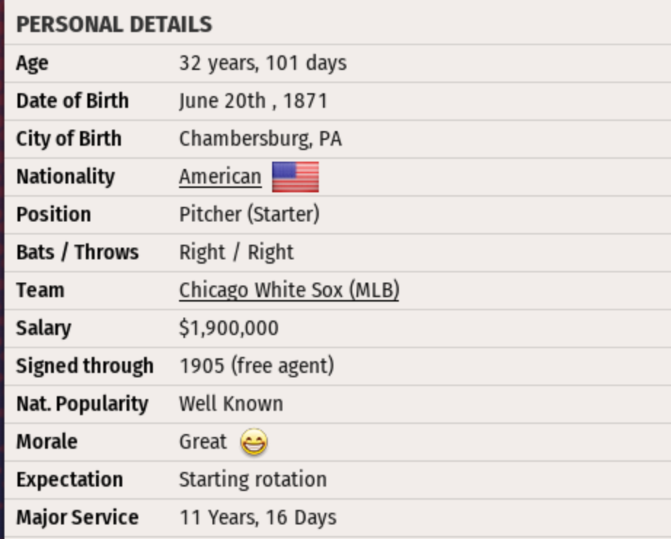Select the Well Known popularity value

[231, 404]
